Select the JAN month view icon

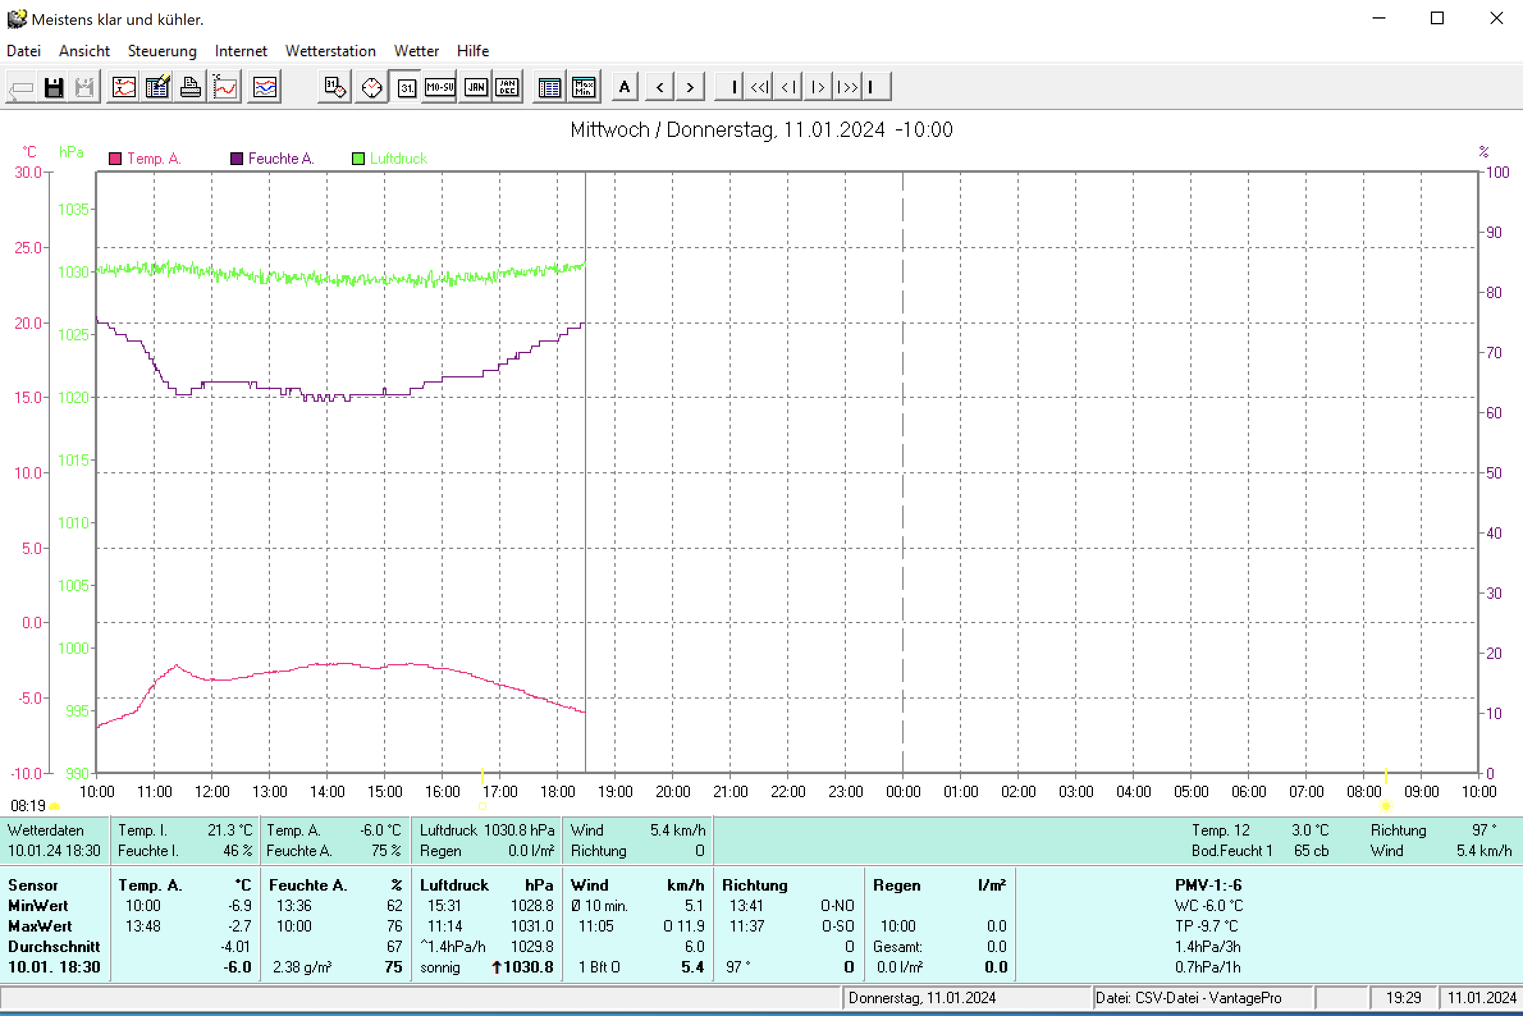pos(475,87)
